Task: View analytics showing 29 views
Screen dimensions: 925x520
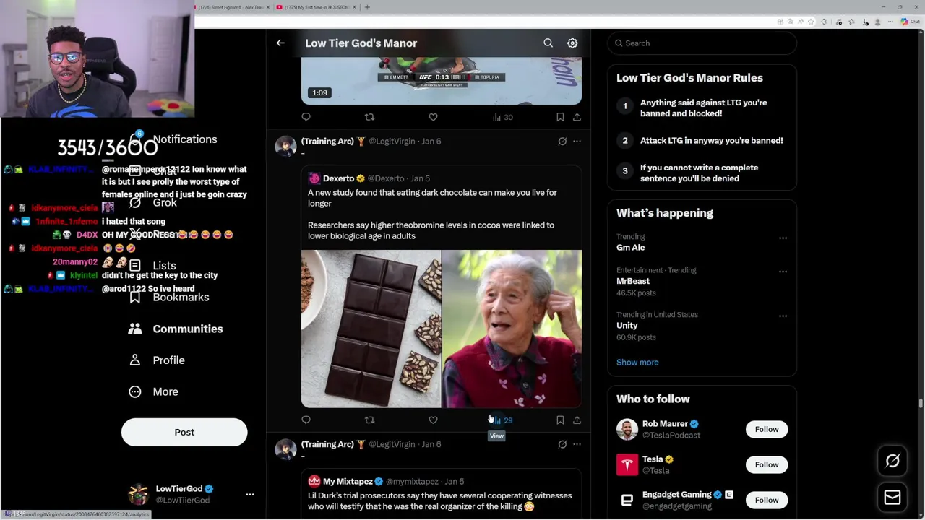Action: pos(503,420)
